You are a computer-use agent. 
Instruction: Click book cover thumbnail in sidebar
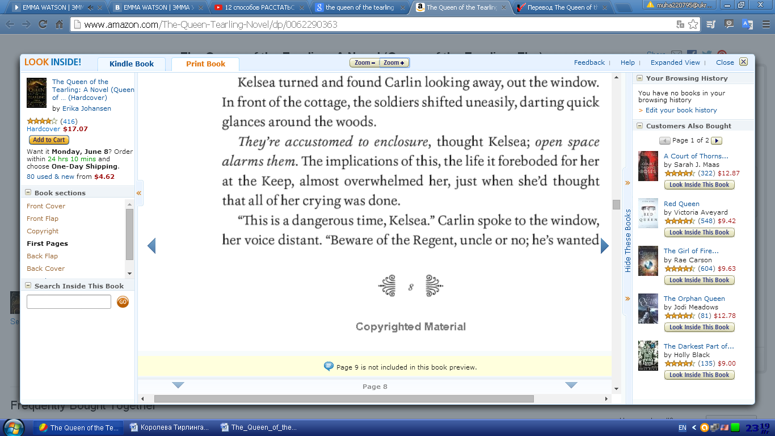pos(37,93)
